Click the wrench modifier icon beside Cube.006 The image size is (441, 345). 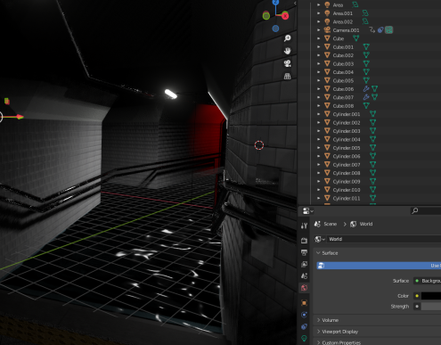pos(366,88)
